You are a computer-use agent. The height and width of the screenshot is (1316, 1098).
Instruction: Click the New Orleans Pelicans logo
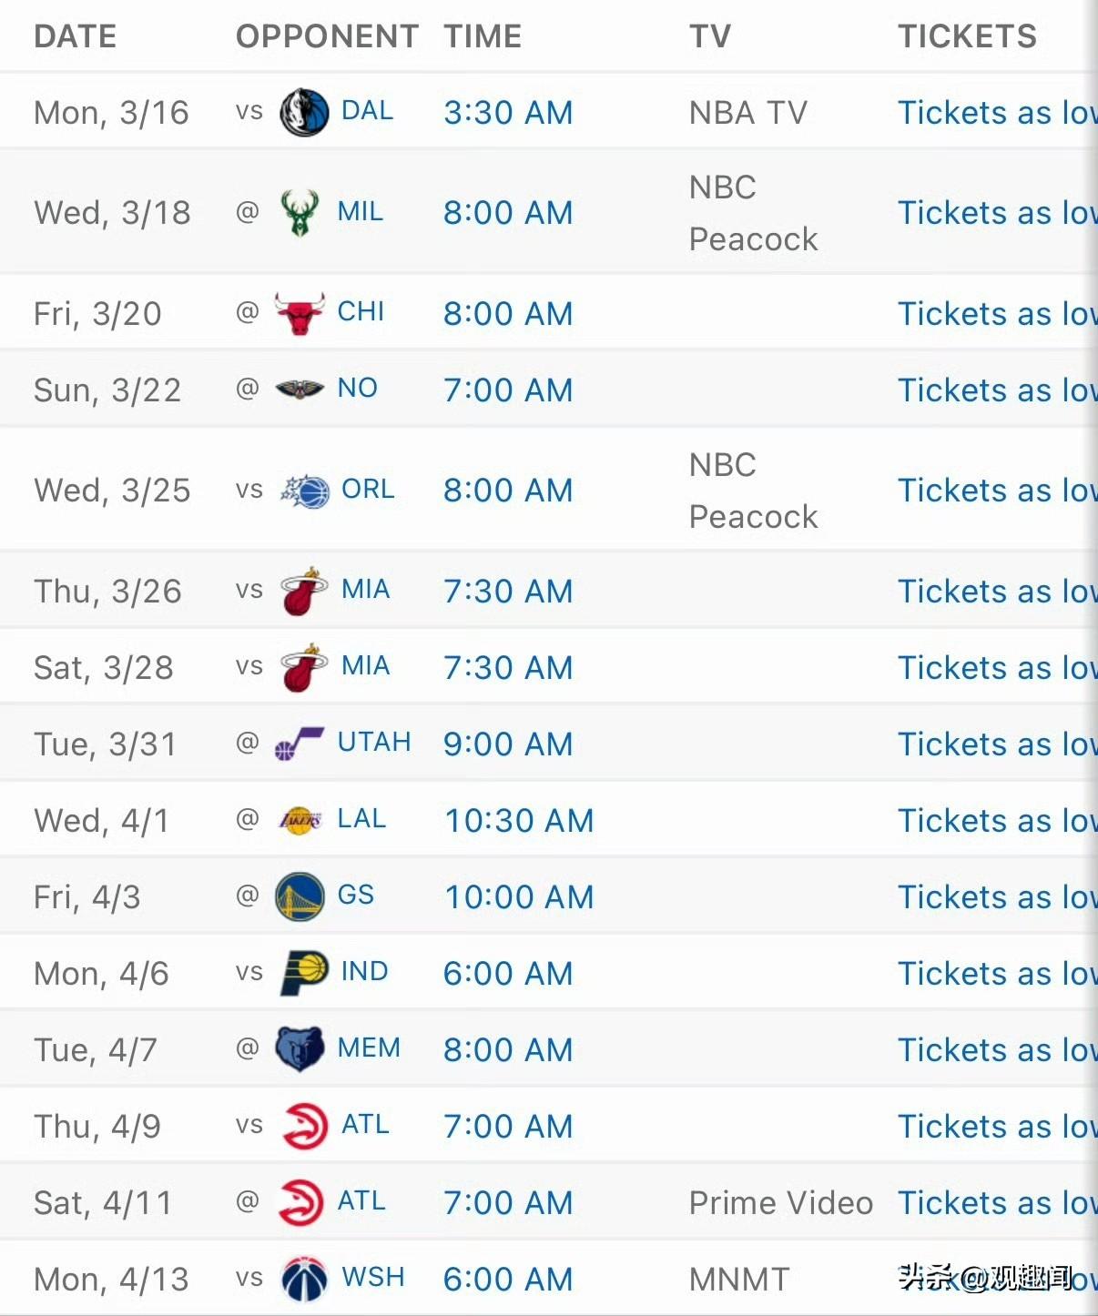coord(300,390)
